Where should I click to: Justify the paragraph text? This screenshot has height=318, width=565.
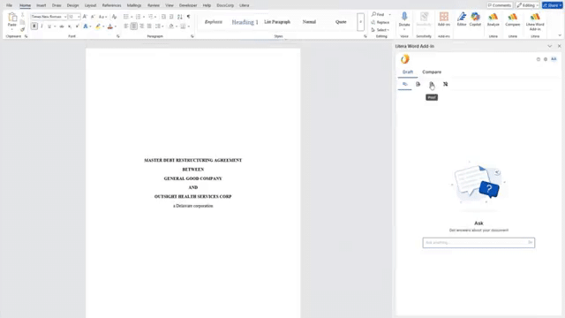pos(149,26)
